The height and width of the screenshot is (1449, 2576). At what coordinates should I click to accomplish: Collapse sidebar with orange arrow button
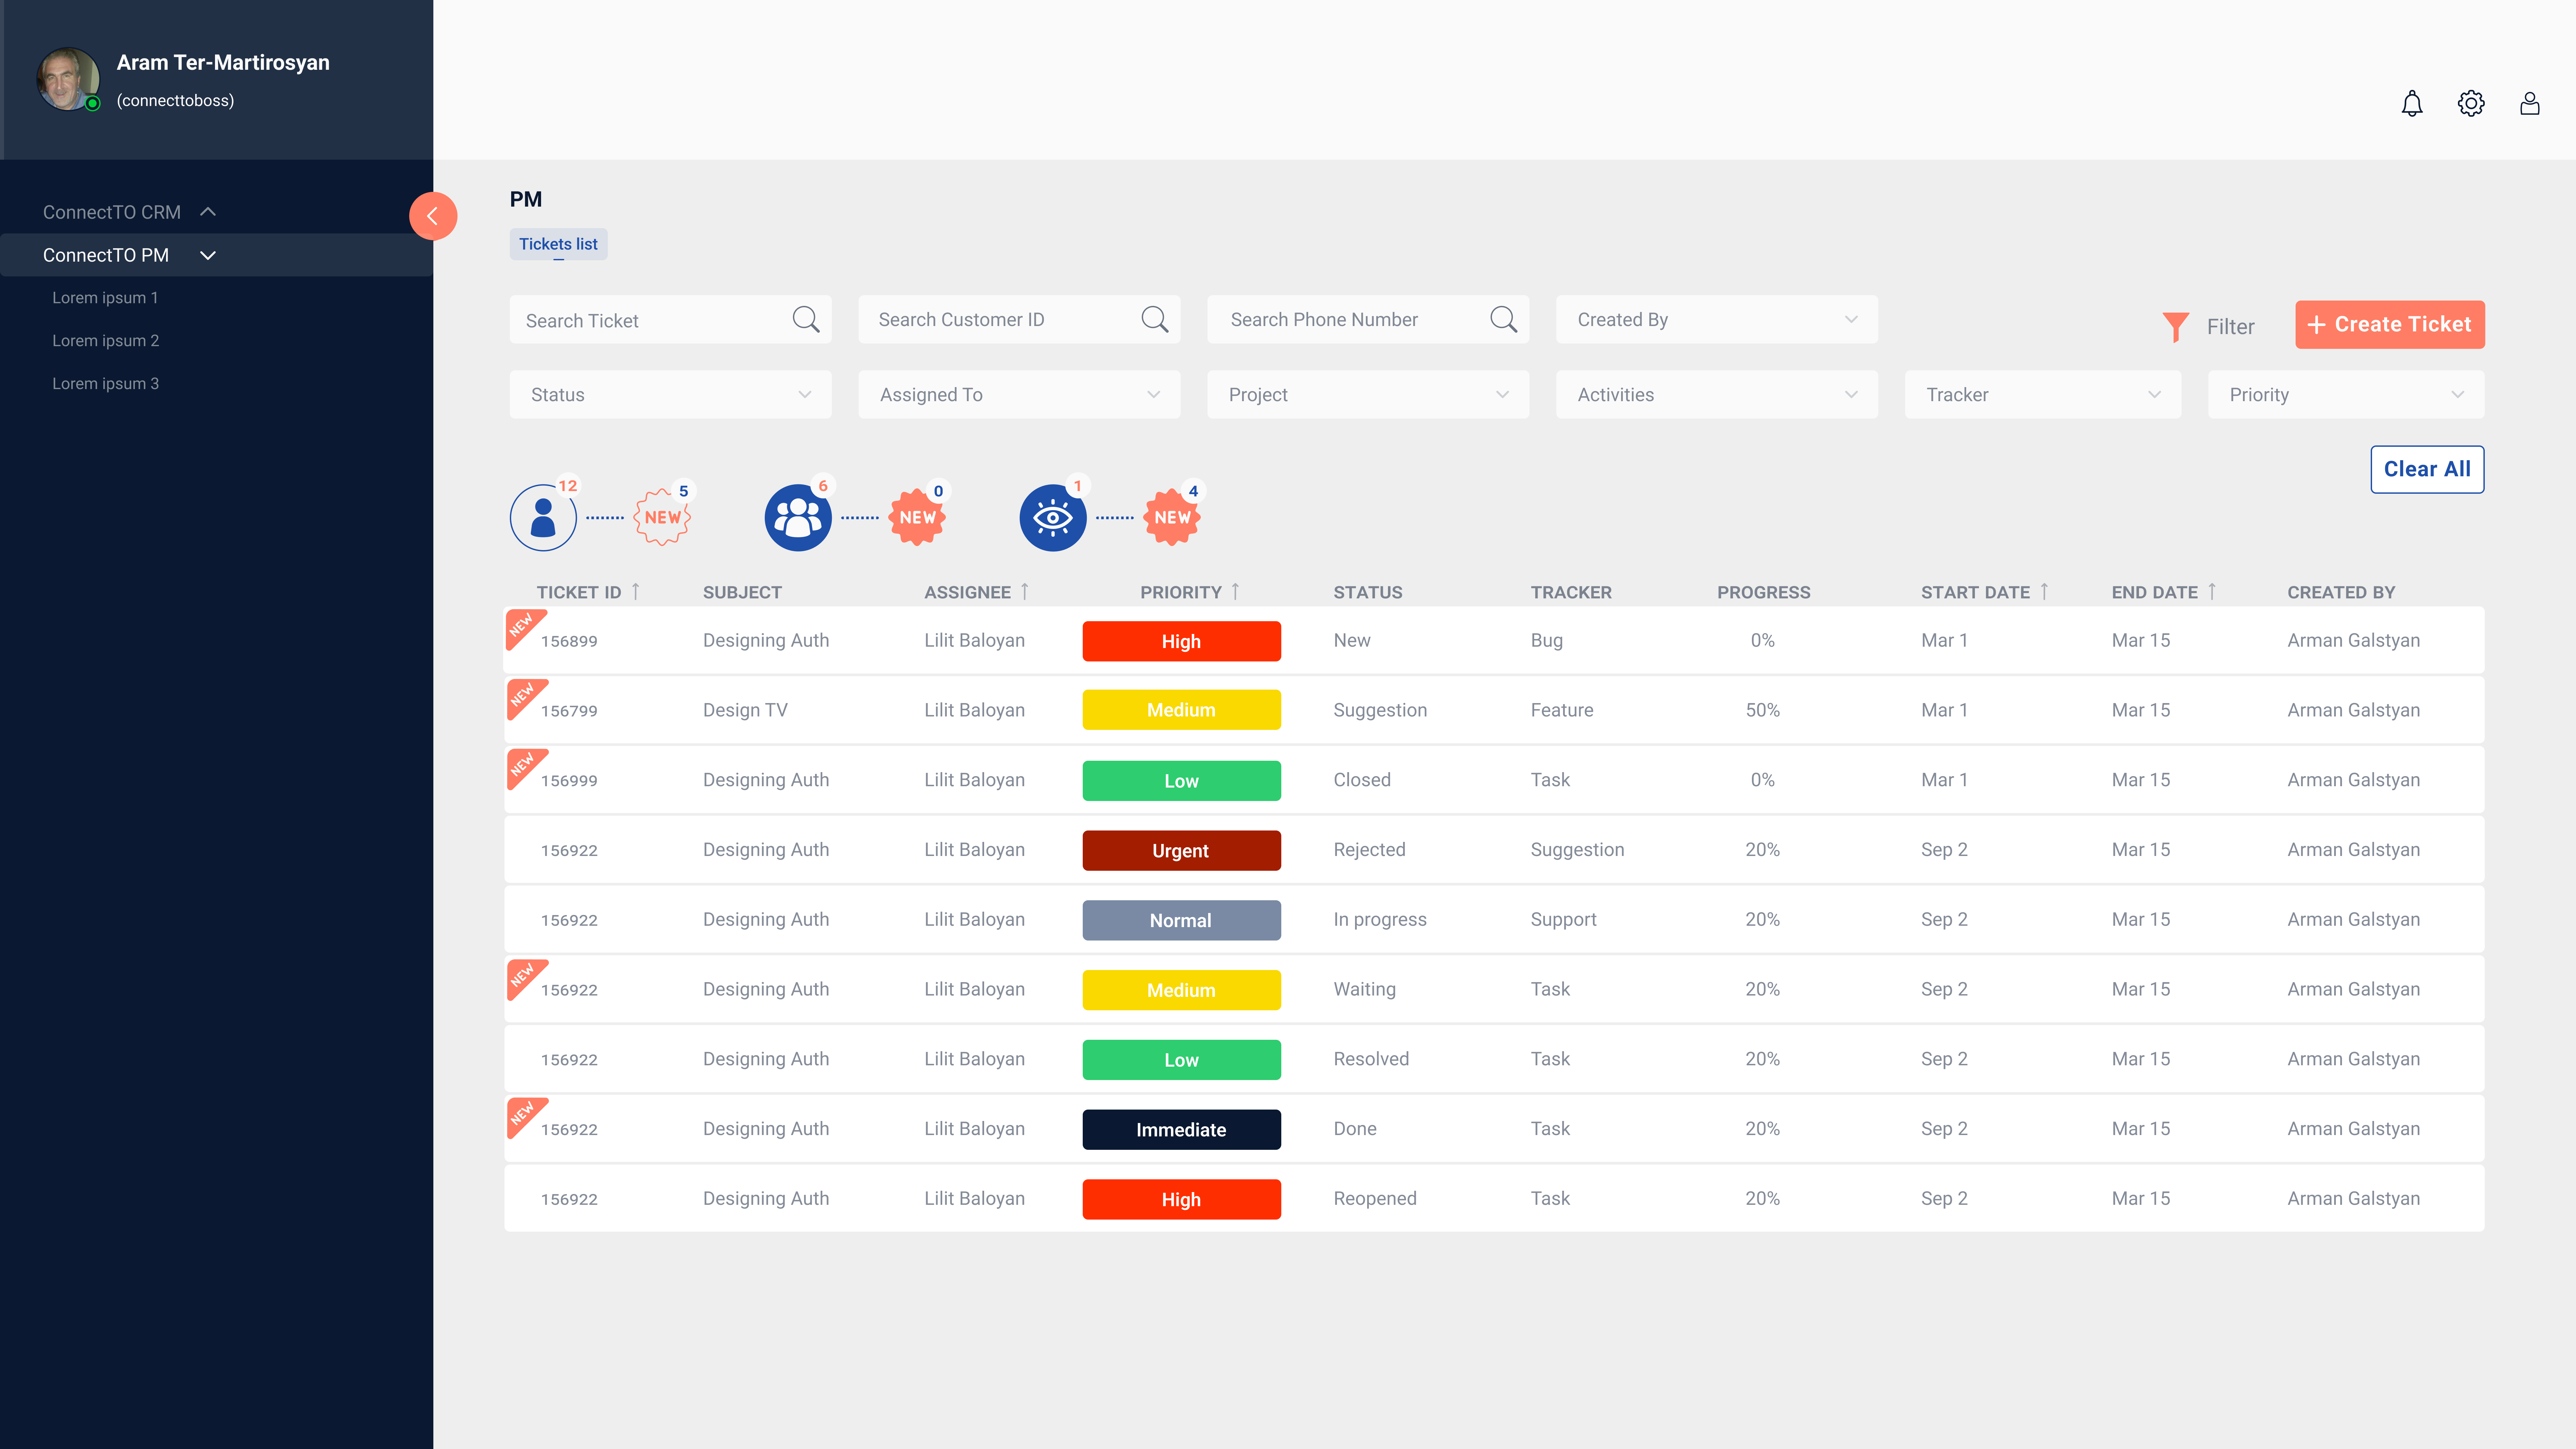(433, 216)
